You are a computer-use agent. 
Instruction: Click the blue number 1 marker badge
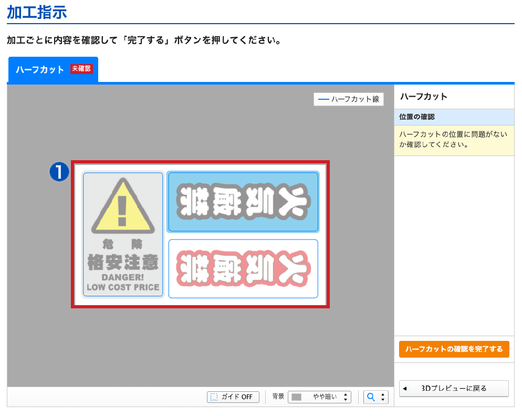59,172
